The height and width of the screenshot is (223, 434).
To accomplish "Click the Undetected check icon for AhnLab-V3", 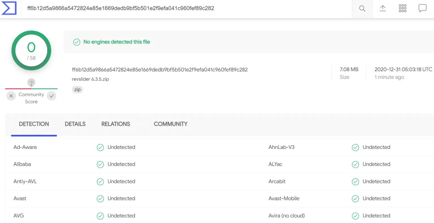I will (355, 148).
